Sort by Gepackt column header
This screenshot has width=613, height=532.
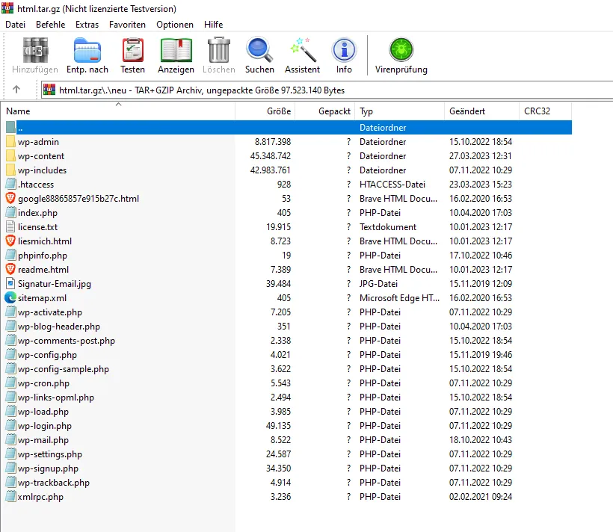325,111
